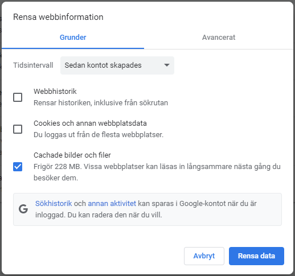The image size is (295, 276).
Task: Cancel with the Avbryt button
Action: (204, 256)
